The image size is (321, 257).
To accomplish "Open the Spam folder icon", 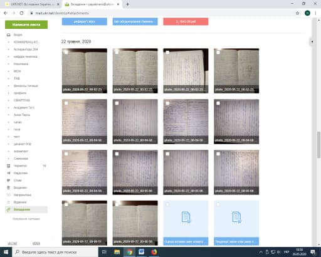I will pos(9,181).
